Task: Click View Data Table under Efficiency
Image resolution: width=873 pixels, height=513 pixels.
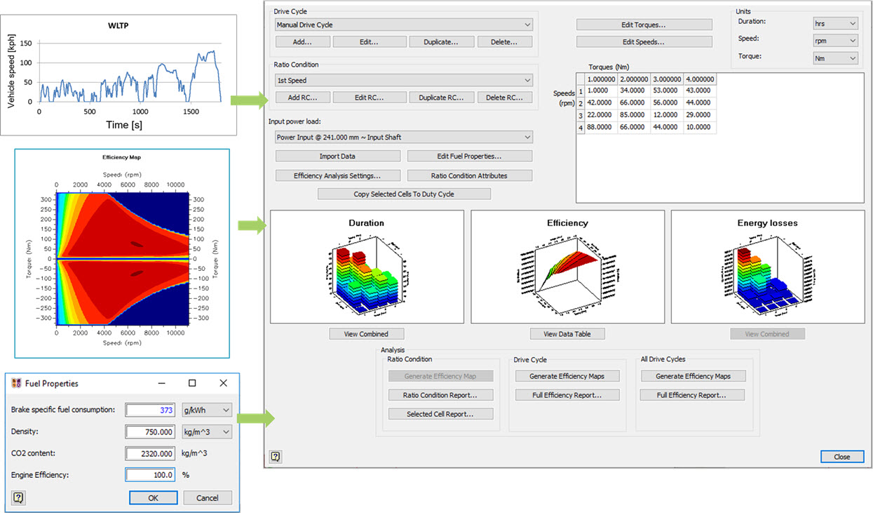Action: click(567, 334)
